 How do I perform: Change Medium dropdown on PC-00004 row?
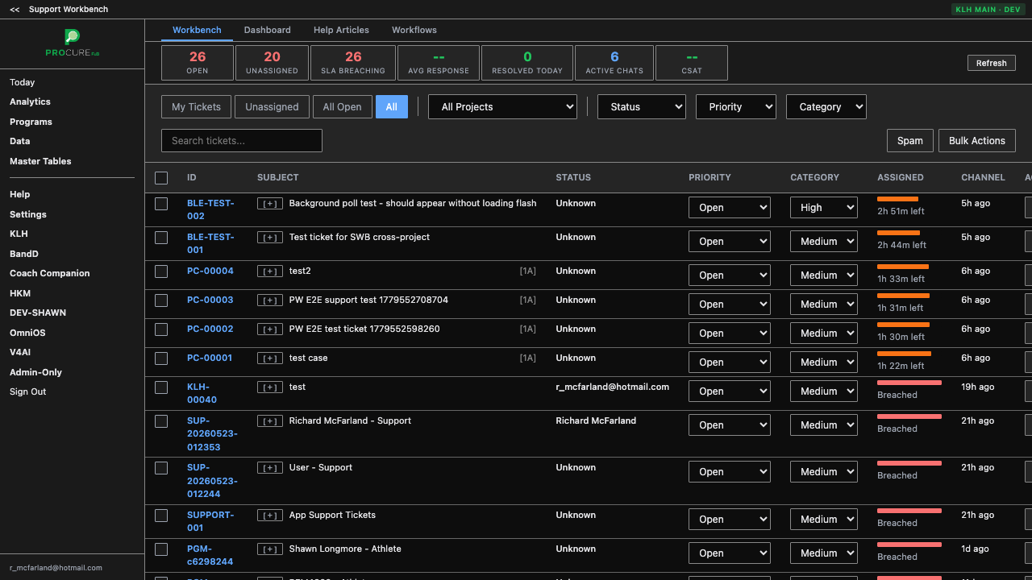point(823,275)
